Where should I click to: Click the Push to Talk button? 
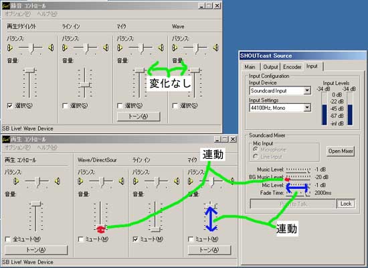click(x=292, y=204)
